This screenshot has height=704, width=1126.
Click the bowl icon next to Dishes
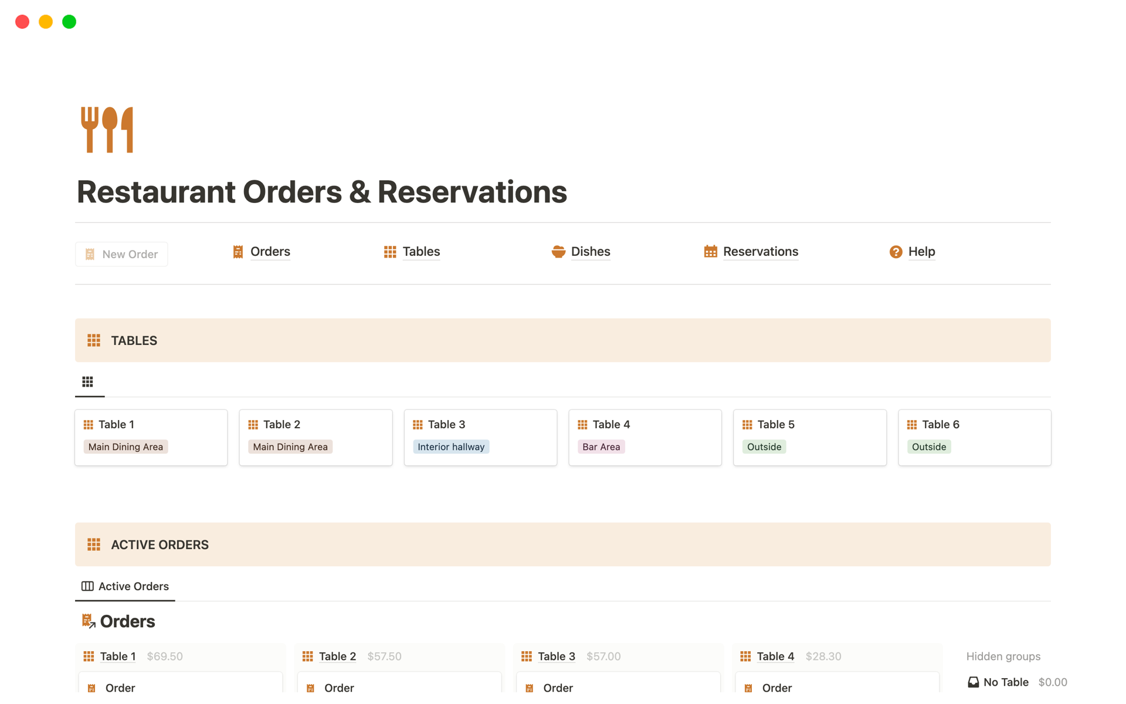click(x=558, y=251)
